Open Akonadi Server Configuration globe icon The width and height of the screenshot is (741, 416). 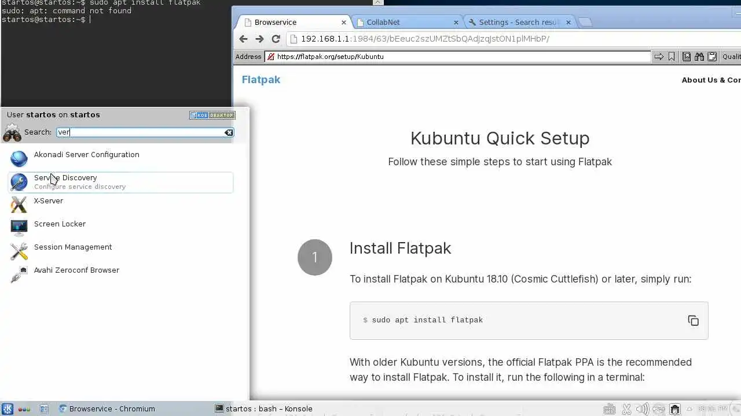19,159
